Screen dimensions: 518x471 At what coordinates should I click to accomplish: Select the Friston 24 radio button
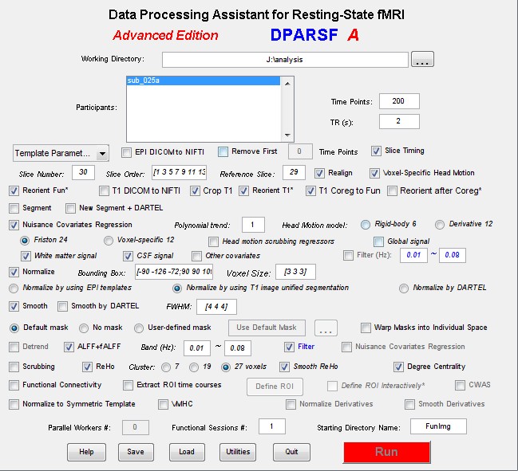pyautogui.click(x=25, y=241)
